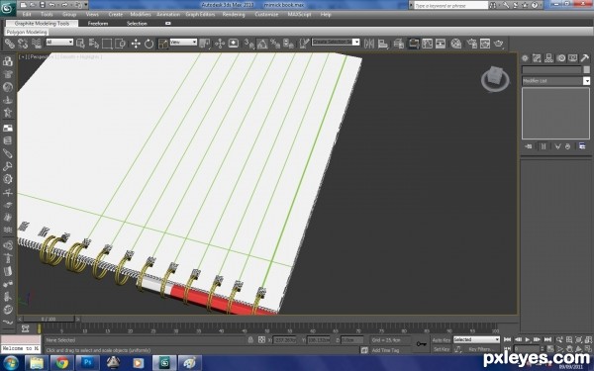The image size is (594, 371).
Task: Activate the Select and Move tool
Action: click(x=136, y=44)
